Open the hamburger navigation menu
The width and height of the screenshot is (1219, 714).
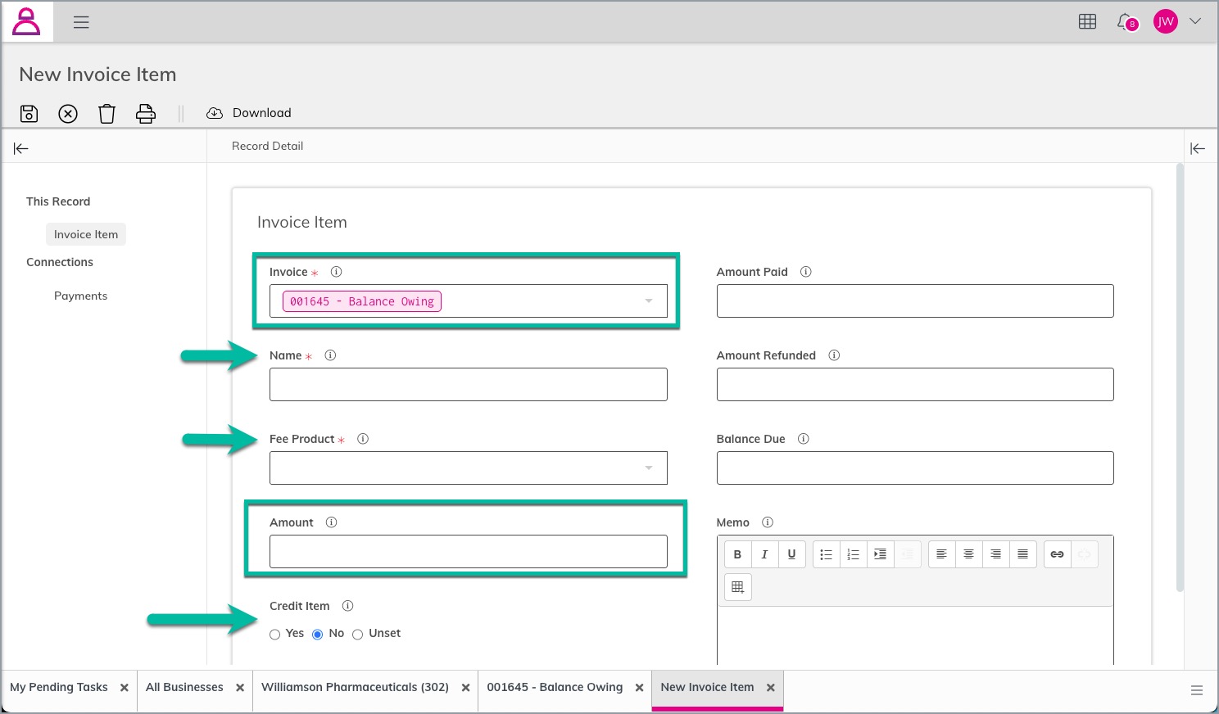(x=81, y=22)
